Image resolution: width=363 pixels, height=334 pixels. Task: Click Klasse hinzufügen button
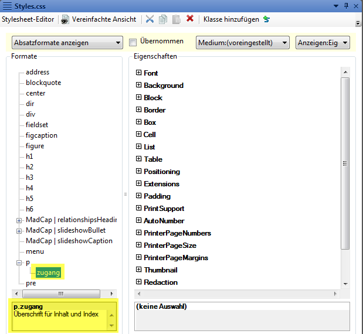pyautogui.click(x=231, y=19)
